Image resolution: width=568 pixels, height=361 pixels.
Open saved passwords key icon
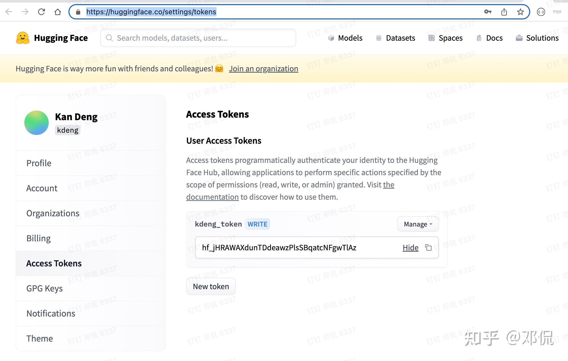pyautogui.click(x=488, y=12)
